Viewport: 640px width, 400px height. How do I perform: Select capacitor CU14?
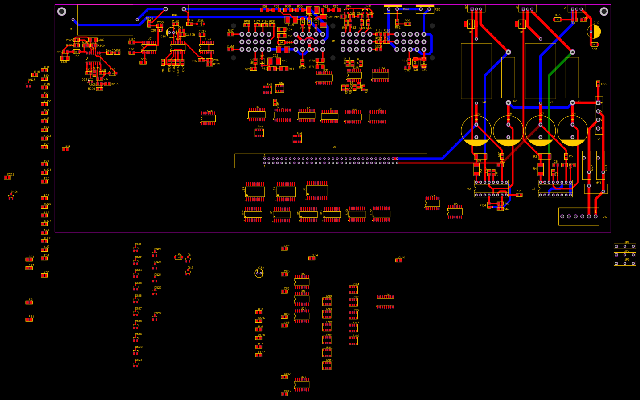point(312,258)
